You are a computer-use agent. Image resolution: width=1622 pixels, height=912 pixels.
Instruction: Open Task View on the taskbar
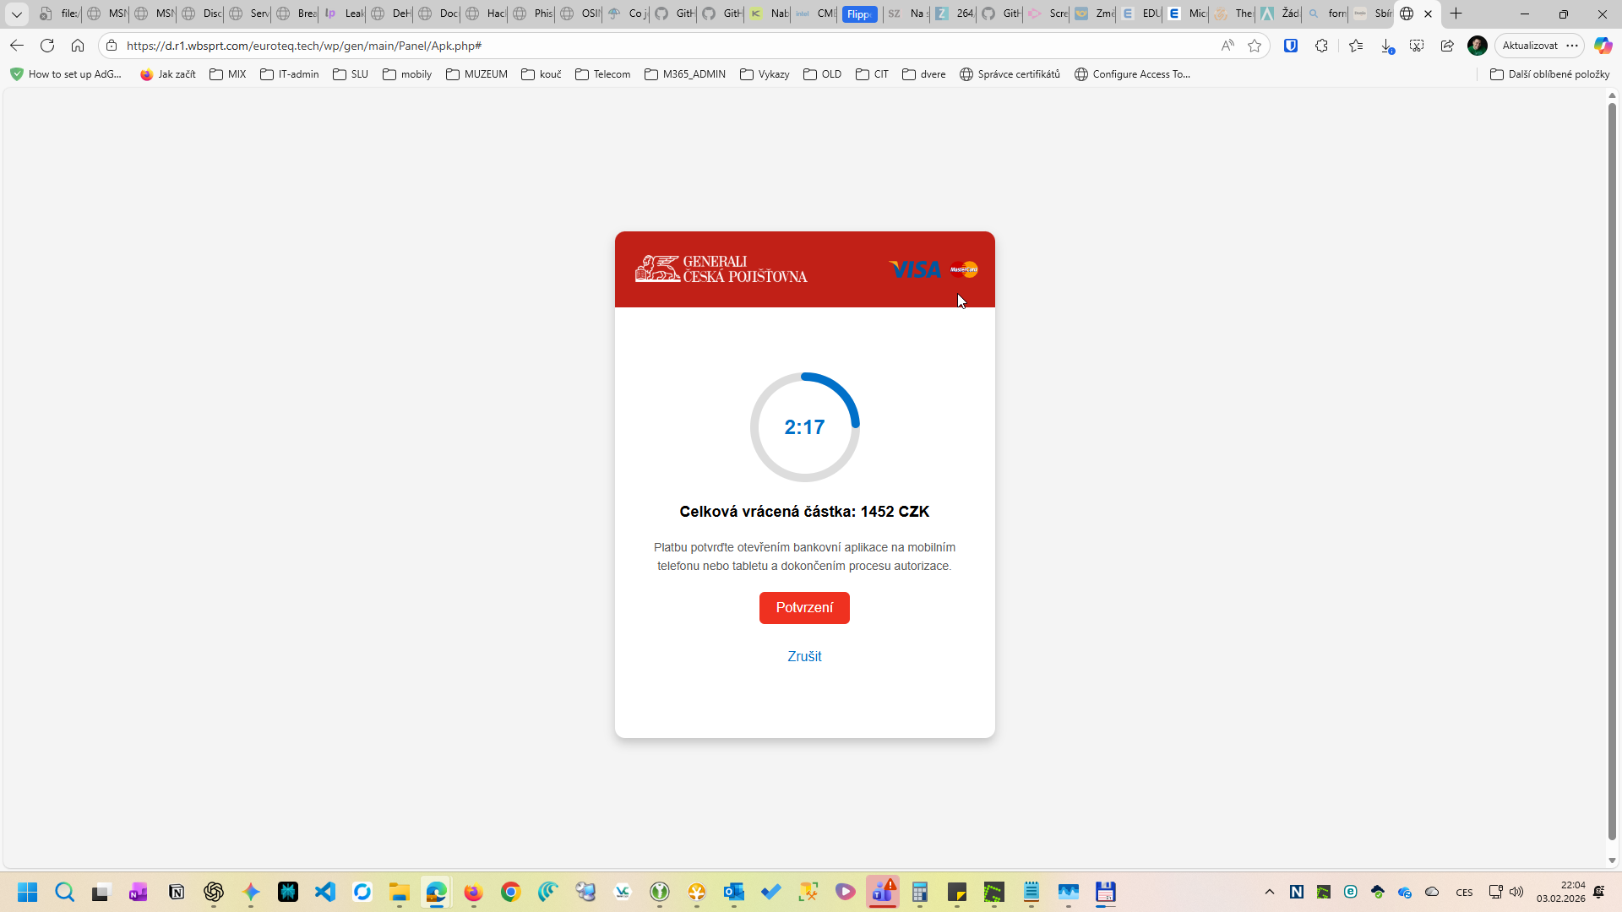pos(102,892)
